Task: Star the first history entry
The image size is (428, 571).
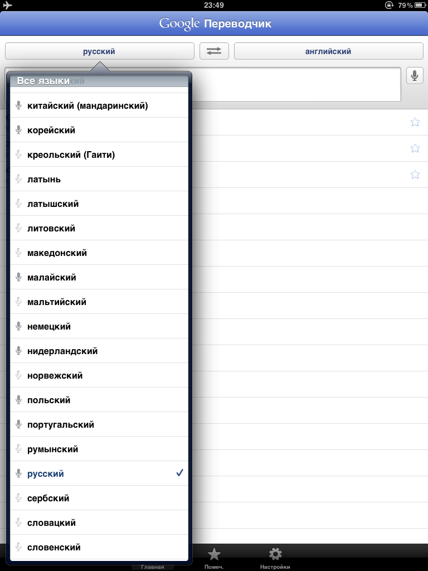Action: point(415,122)
